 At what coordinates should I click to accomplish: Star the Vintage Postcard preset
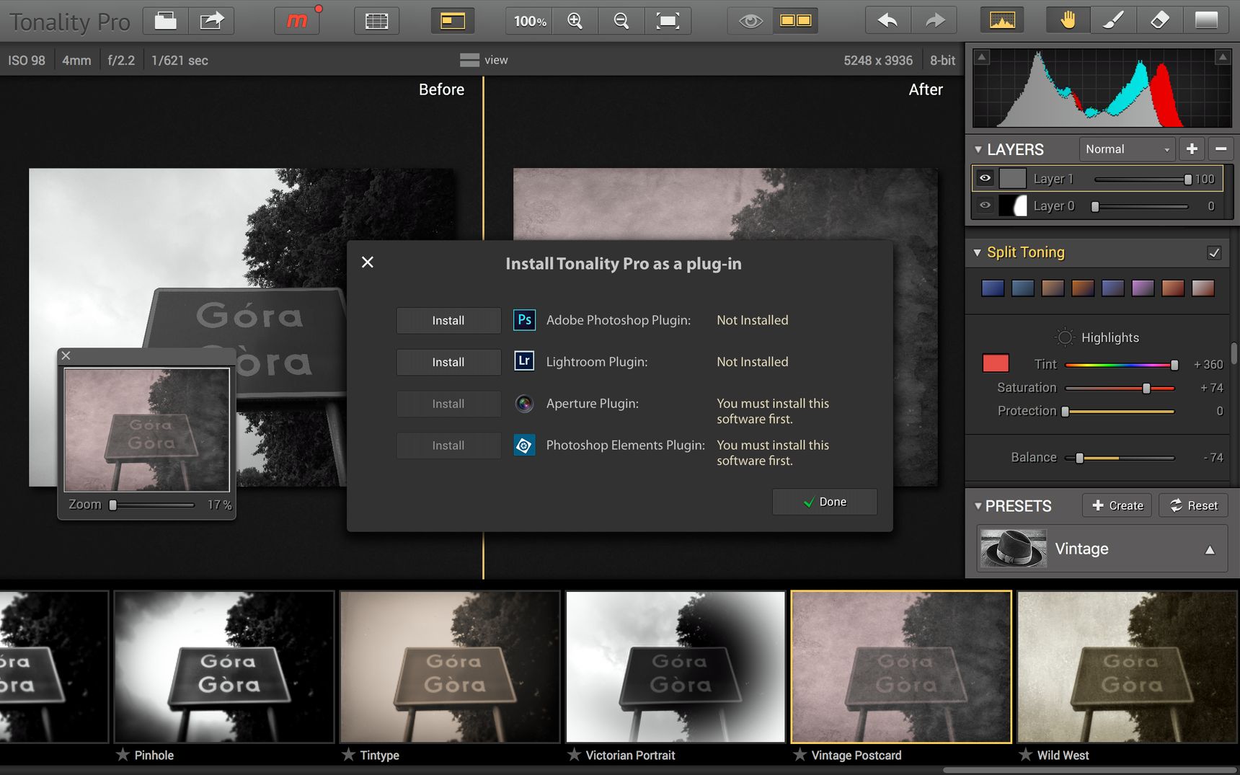point(800,755)
